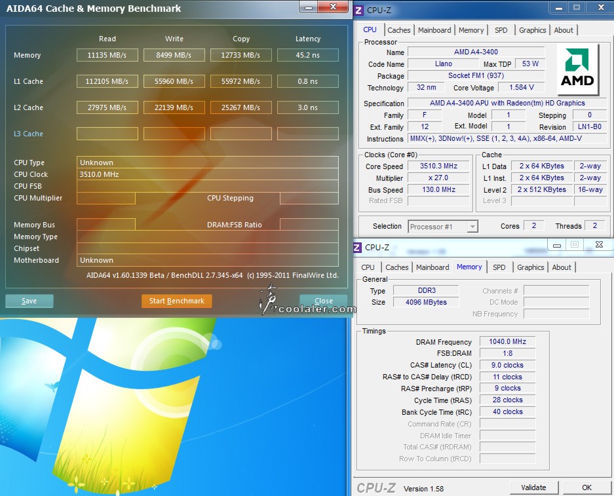614x496 pixels.
Task: Switch to CPU tab in lower CPU-Z window
Action: coord(368,267)
